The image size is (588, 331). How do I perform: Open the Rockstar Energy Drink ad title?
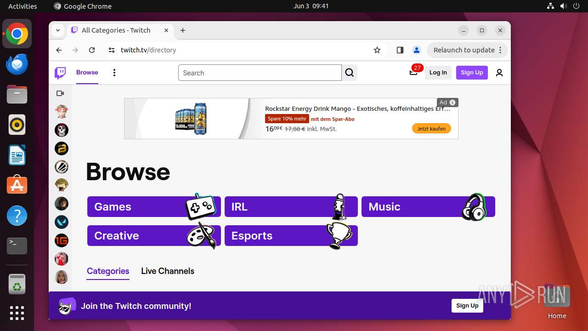358,109
